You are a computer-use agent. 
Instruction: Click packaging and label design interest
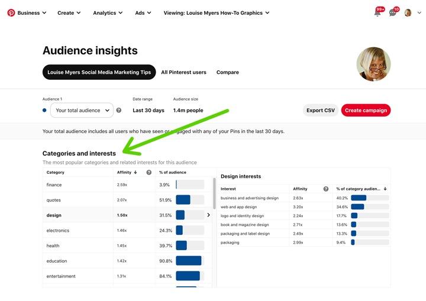point(245,234)
